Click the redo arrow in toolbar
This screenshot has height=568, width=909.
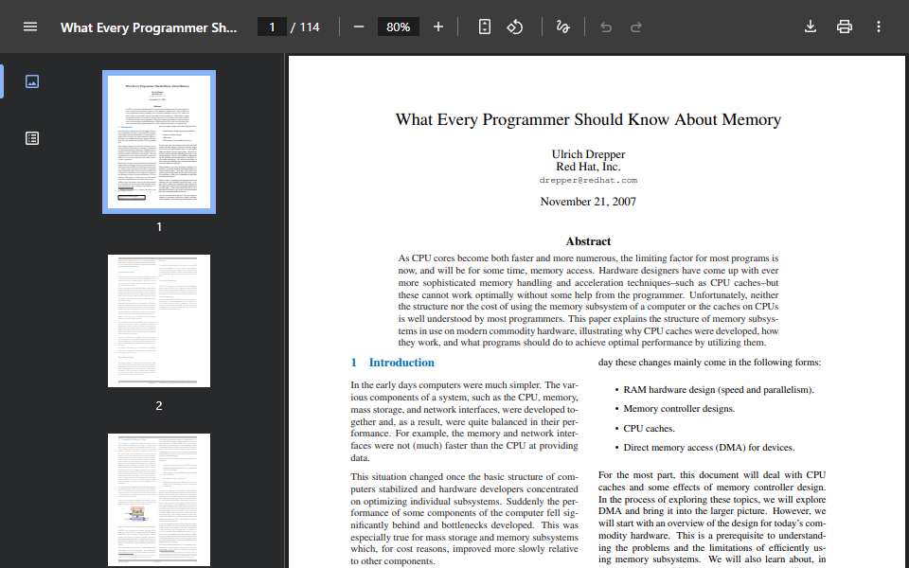[x=636, y=27]
